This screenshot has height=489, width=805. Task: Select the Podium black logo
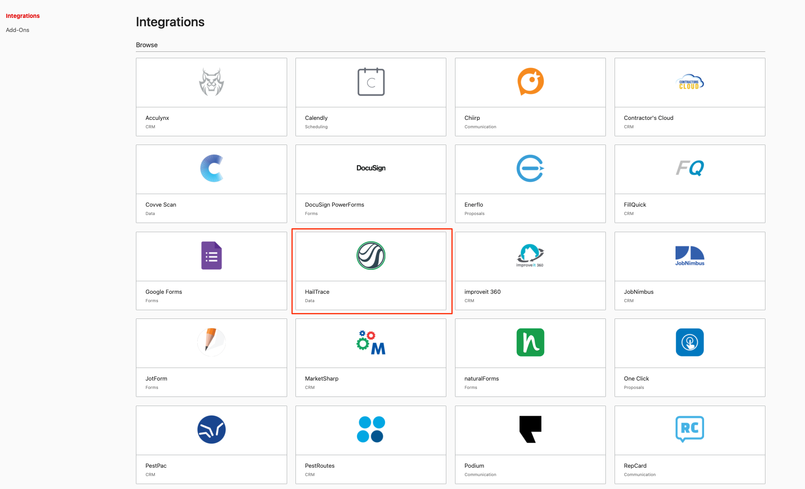(530, 429)
